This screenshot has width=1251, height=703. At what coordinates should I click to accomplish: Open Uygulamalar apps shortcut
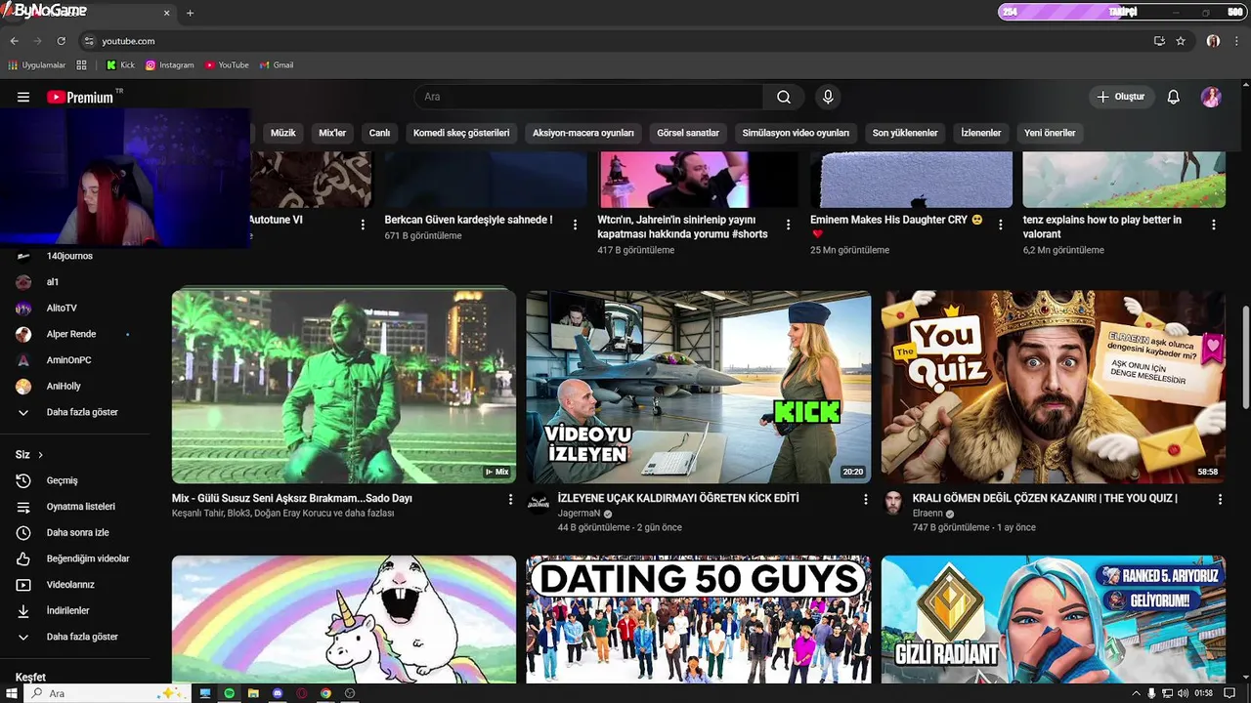tap(37, 65)
